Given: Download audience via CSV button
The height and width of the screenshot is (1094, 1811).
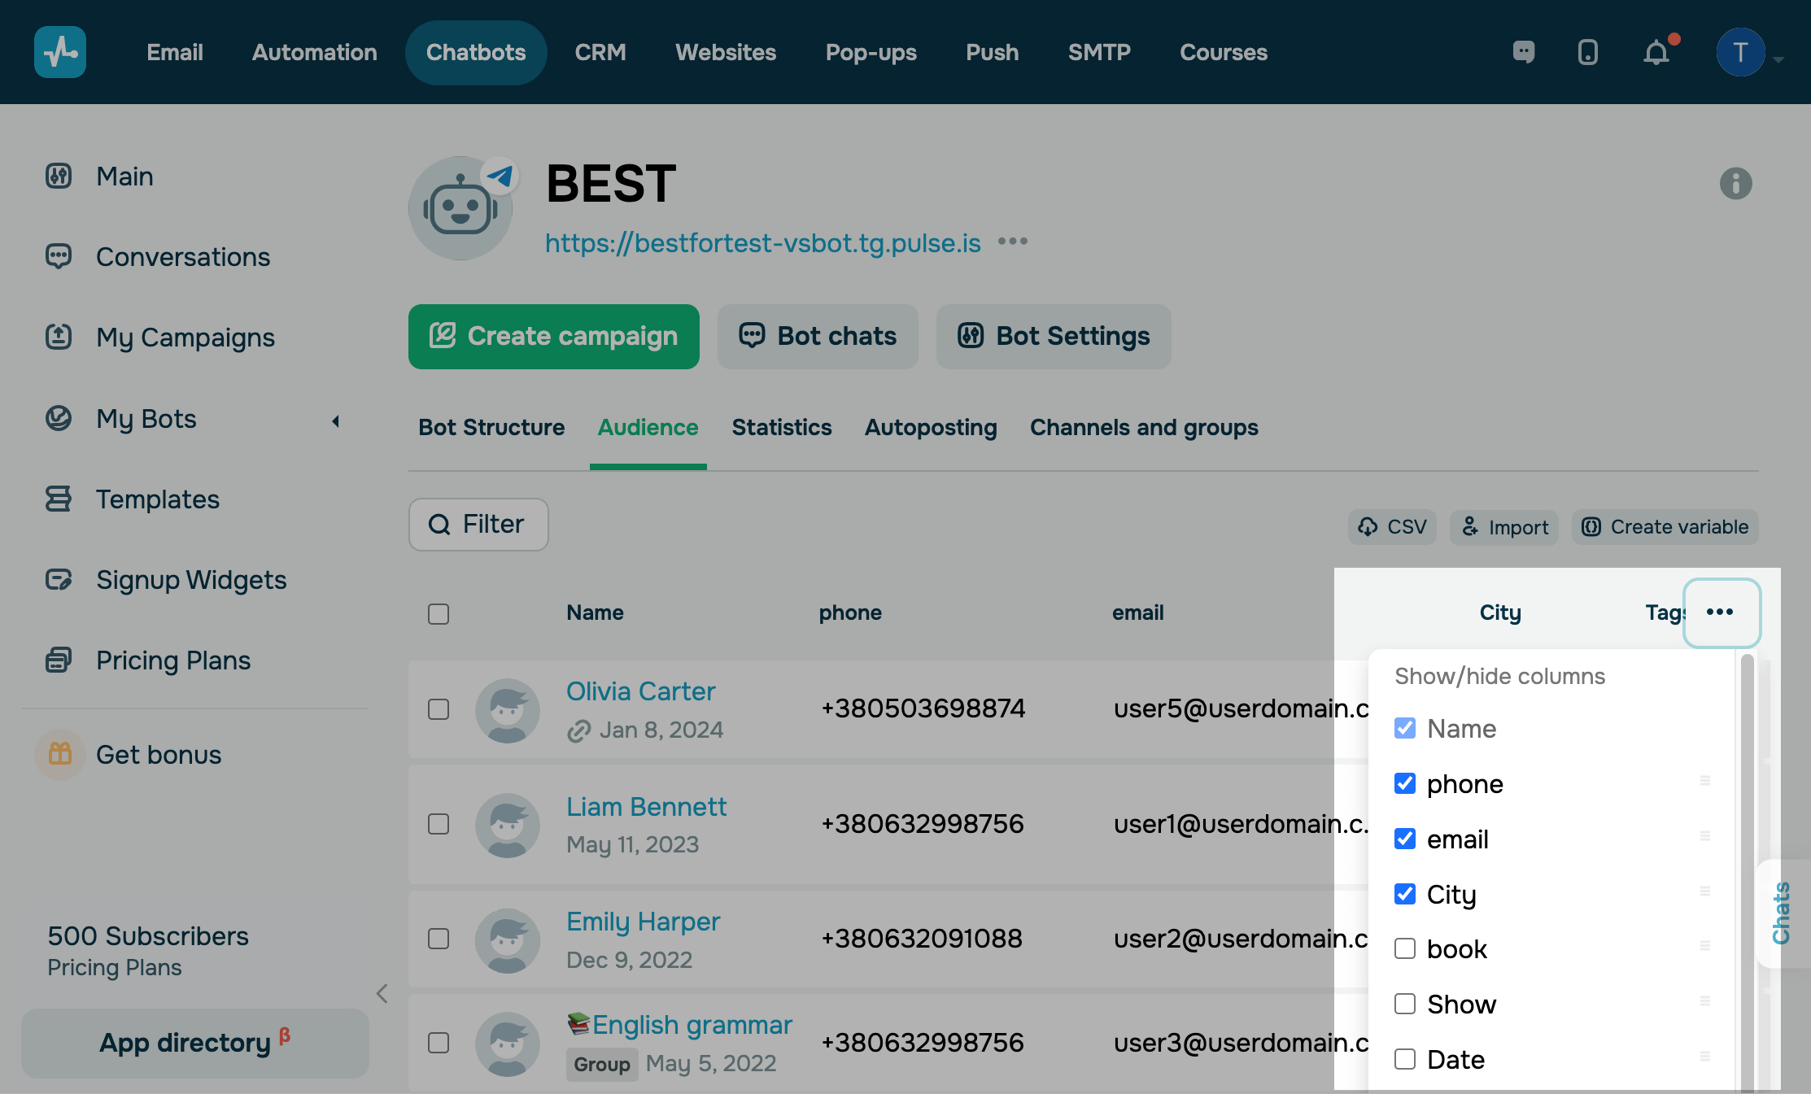Looking at the screenshot, I should [x=1392, y=527].
